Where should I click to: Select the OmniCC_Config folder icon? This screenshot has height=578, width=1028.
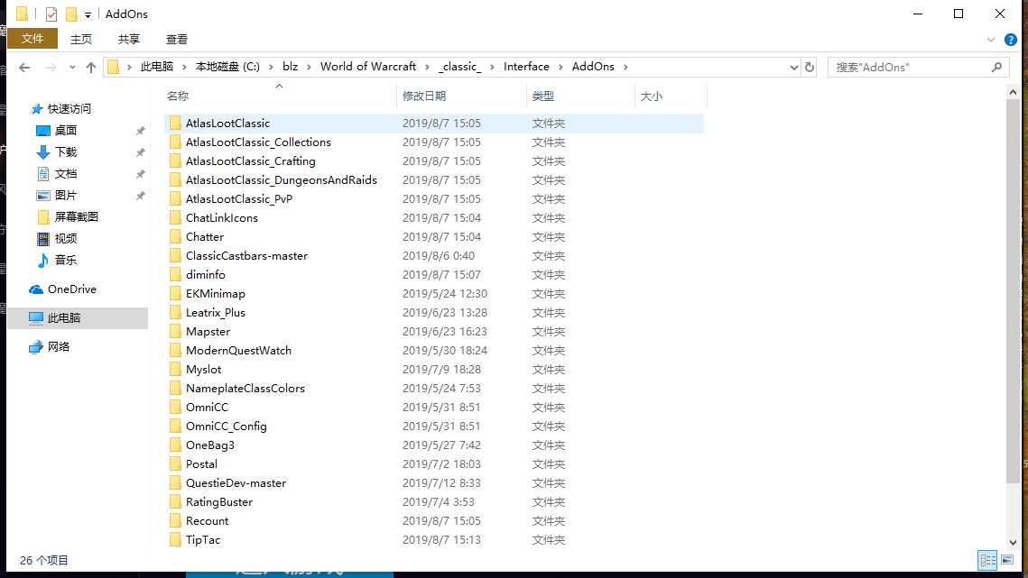click(x=175, y=426)
